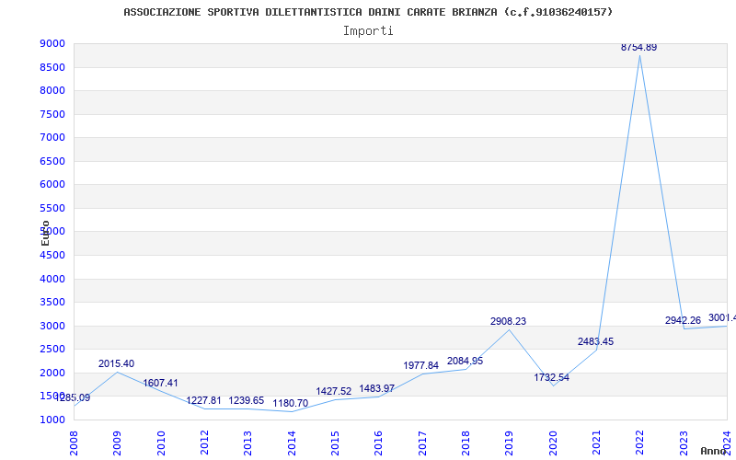Click the Importi subtitle

pos(368,30)
